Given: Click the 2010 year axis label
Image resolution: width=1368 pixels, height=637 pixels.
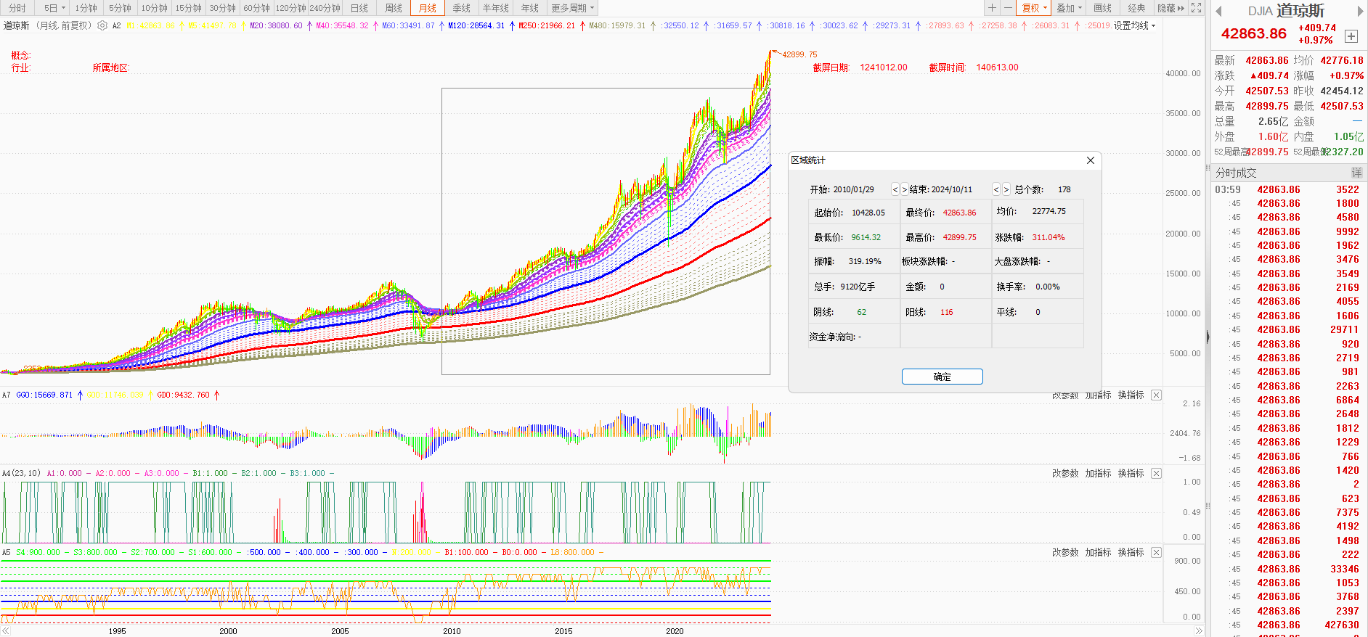Looking at the screenshot, I should click(x=452, y=631).
